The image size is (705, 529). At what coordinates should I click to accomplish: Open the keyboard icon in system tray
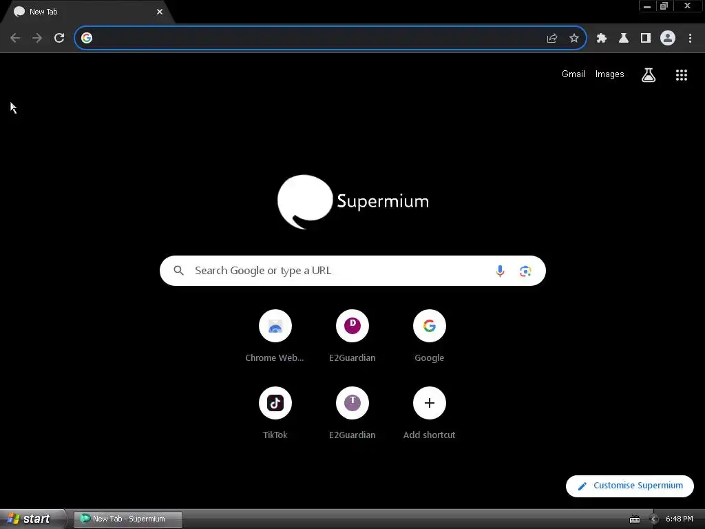tap(634, 519)
